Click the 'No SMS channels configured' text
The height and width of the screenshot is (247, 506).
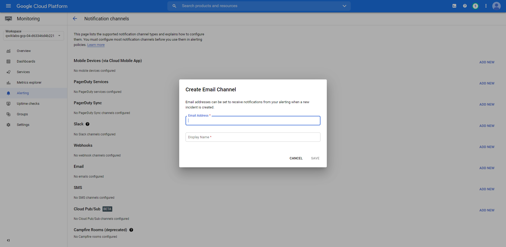[94, 198]
